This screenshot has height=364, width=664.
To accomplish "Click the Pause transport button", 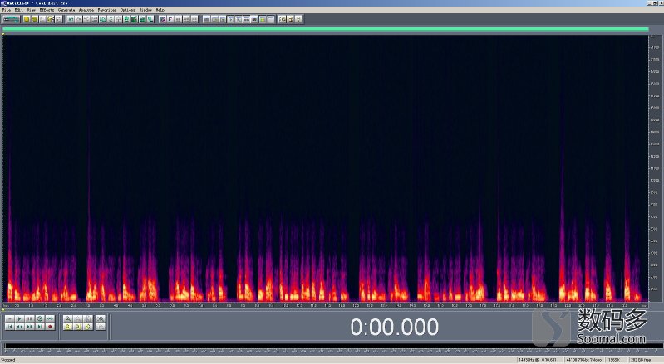I will 29,318.
